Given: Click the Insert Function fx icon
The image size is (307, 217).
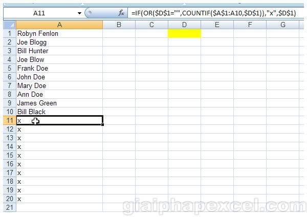Looking at the screenshot, I should tap(121, 13).
